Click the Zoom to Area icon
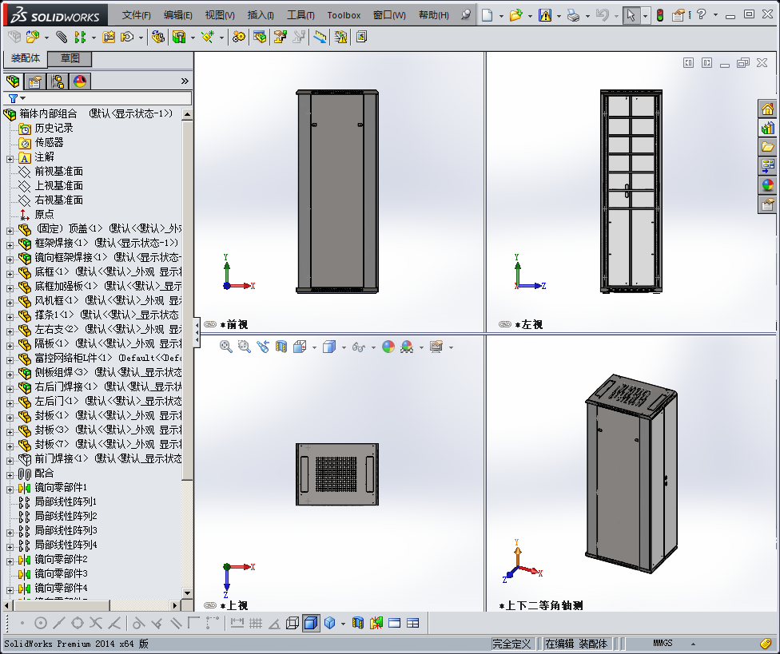This screenshot has width=780, height=654. pyautogui.click(x=245, y=347)
